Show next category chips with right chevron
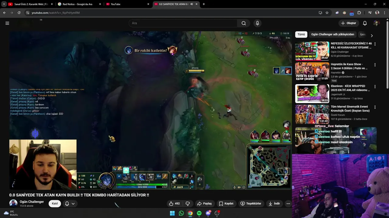Viewport: 389px width, 218px height. [x=371, y=35]
